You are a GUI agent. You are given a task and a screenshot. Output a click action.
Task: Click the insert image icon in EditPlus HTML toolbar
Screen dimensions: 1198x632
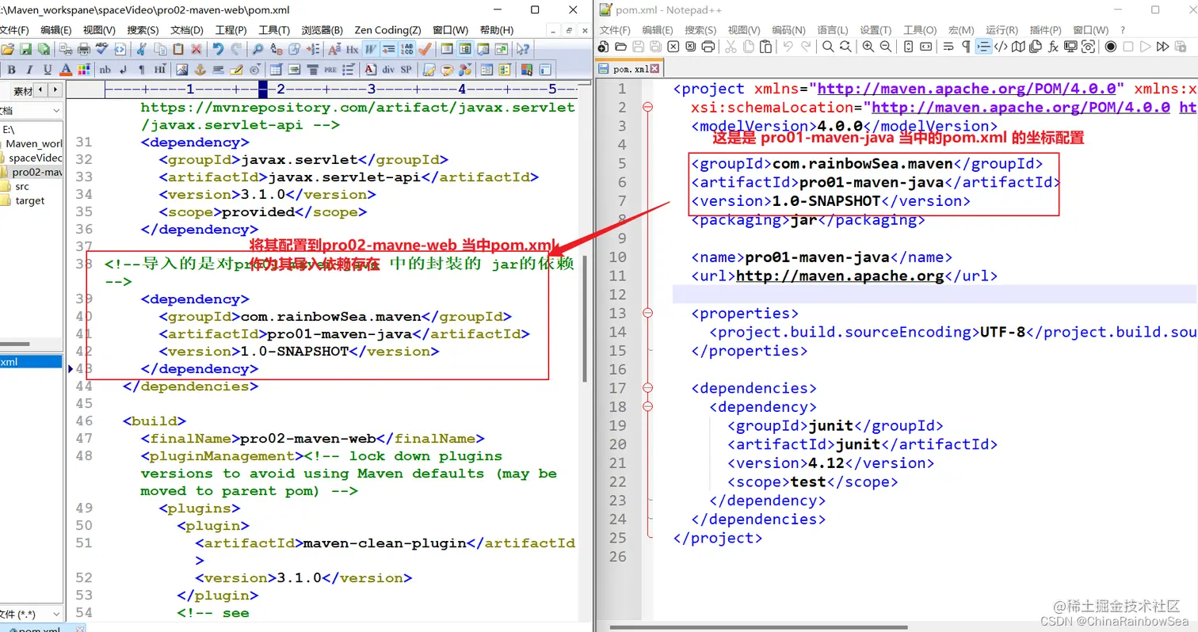click(x=181, y=70)
